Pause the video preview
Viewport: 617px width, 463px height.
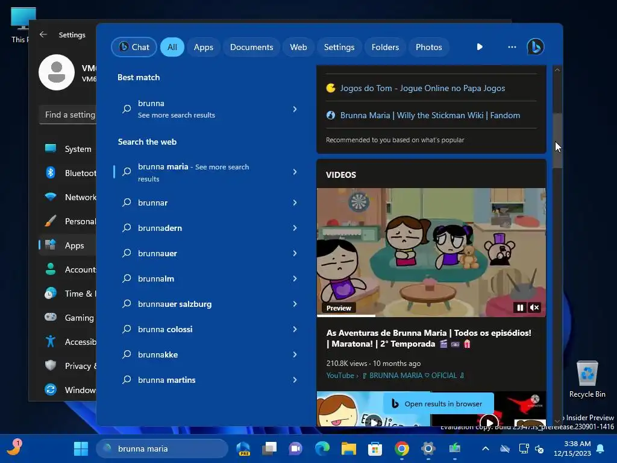click(x=520, y=308)
